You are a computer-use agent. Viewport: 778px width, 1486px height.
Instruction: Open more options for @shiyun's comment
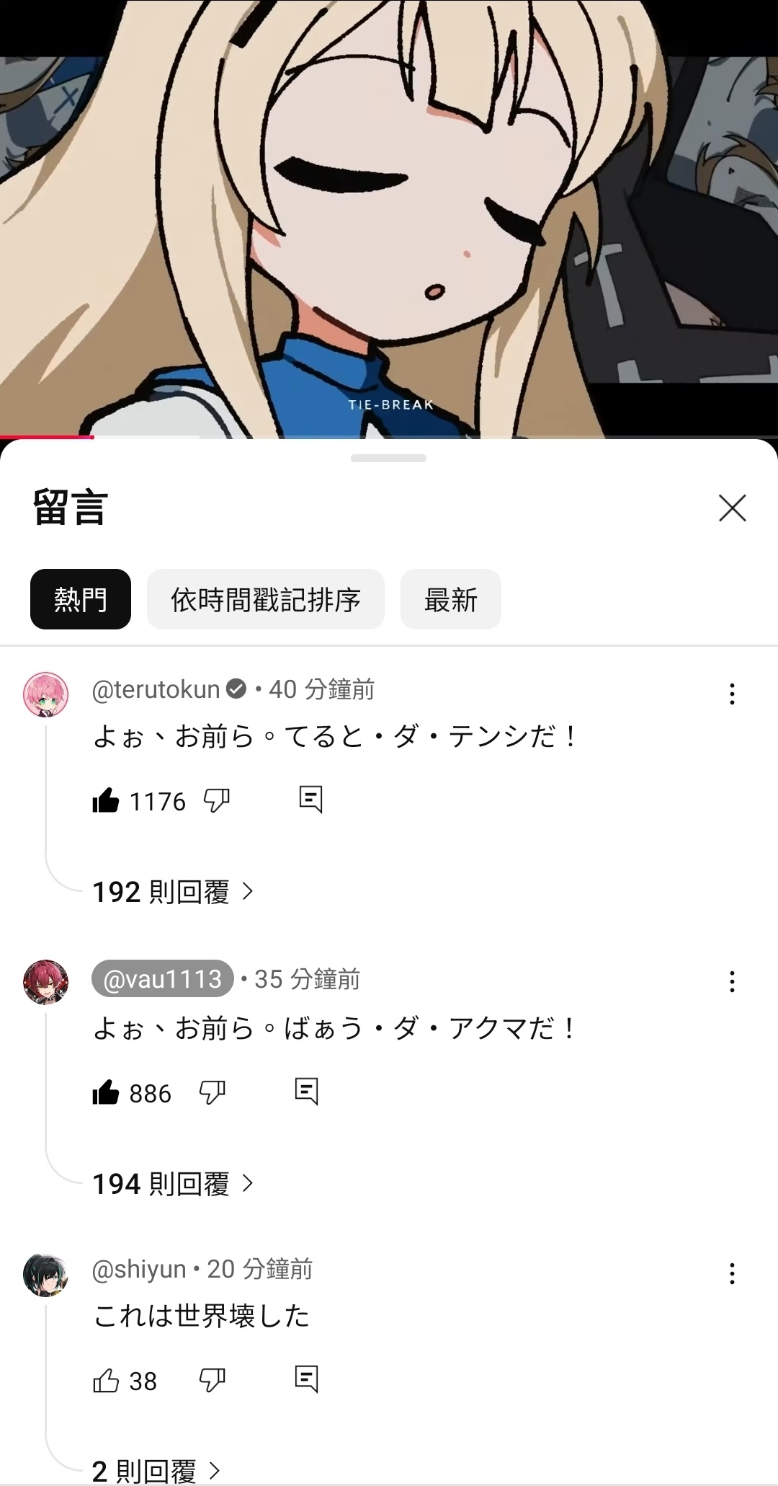click(732, 1273)
